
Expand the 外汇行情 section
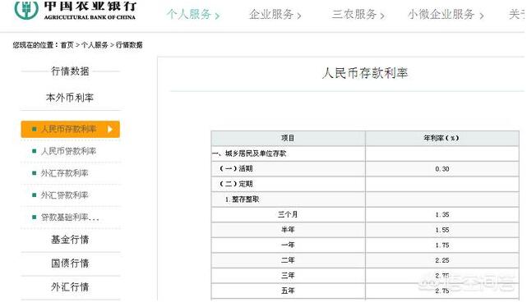pyautogui.click(x=70, y=287)
